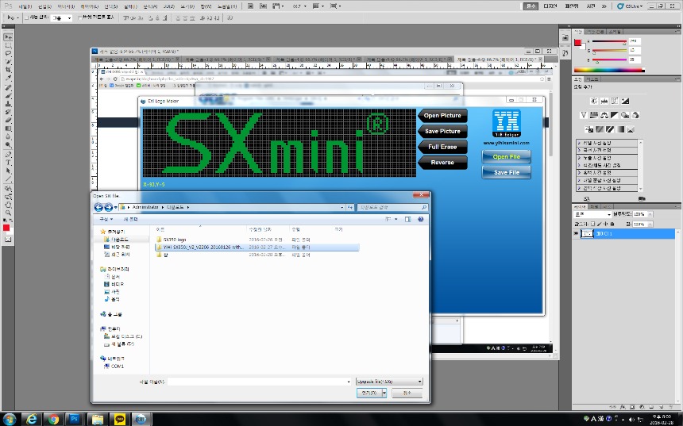Toggle lock transparent pixels in Layers panel
The image size is (683, 426).
coord(592,224)
